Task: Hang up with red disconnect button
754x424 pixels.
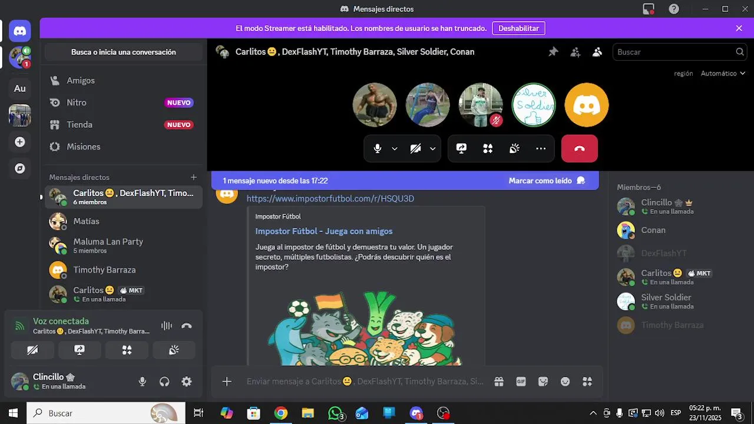Action: coord(580,148)
